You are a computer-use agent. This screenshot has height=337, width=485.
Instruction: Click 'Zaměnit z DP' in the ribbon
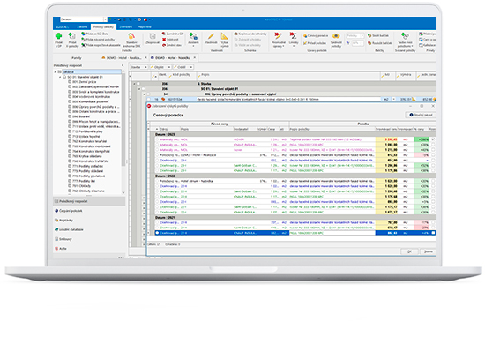click(173, 34)
